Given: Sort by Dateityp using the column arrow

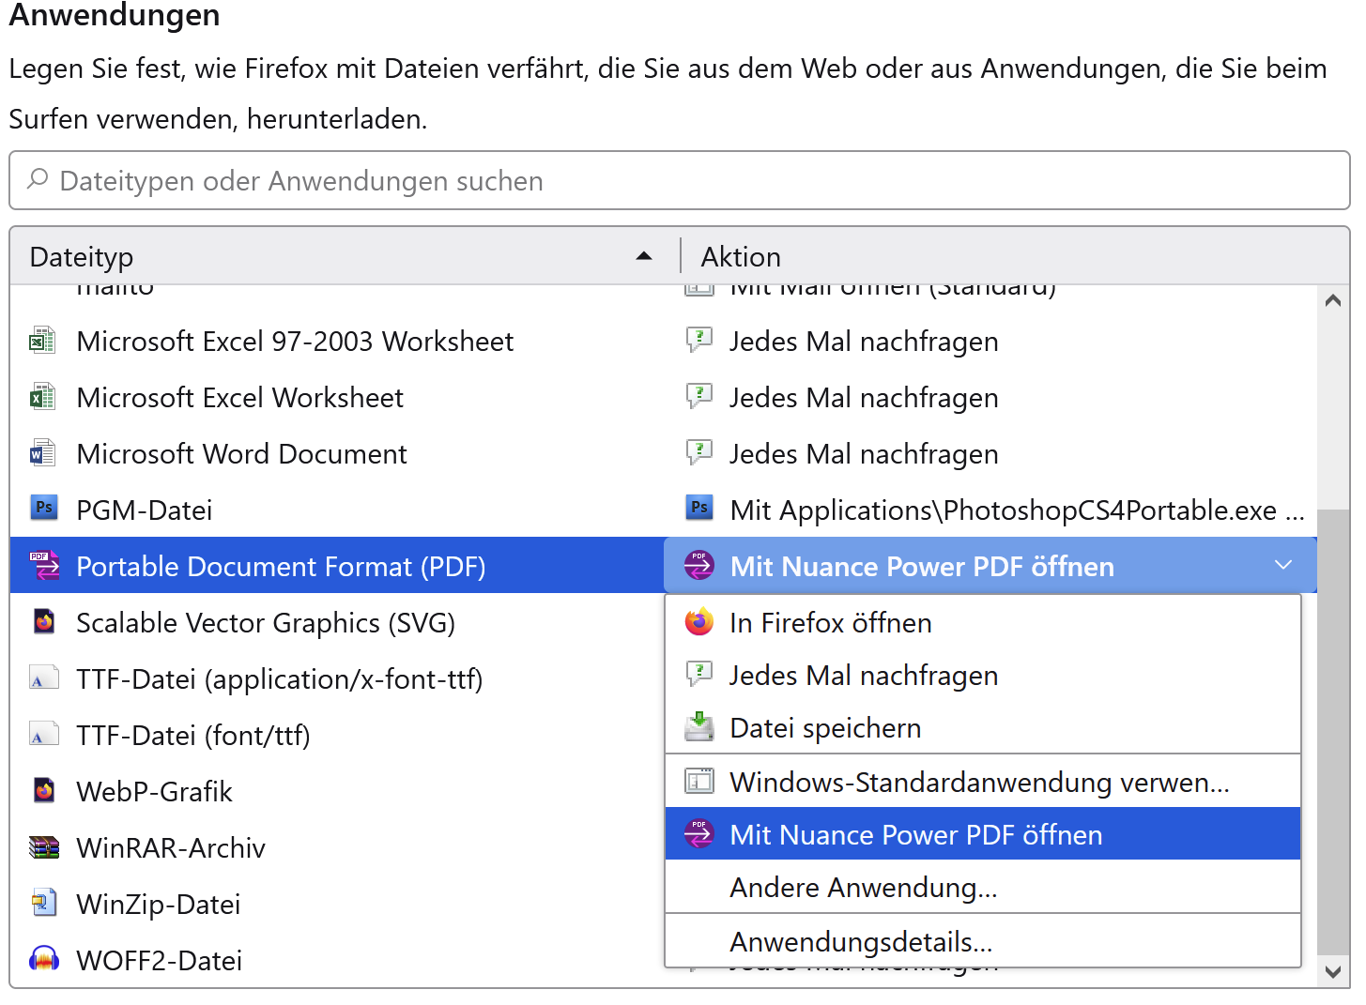Looking at the screenshot, I should 644,256.
